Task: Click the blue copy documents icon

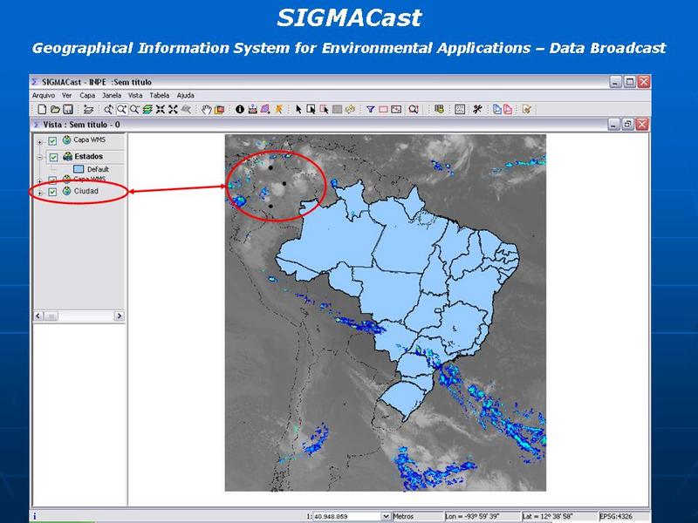Action: [497, 110]
